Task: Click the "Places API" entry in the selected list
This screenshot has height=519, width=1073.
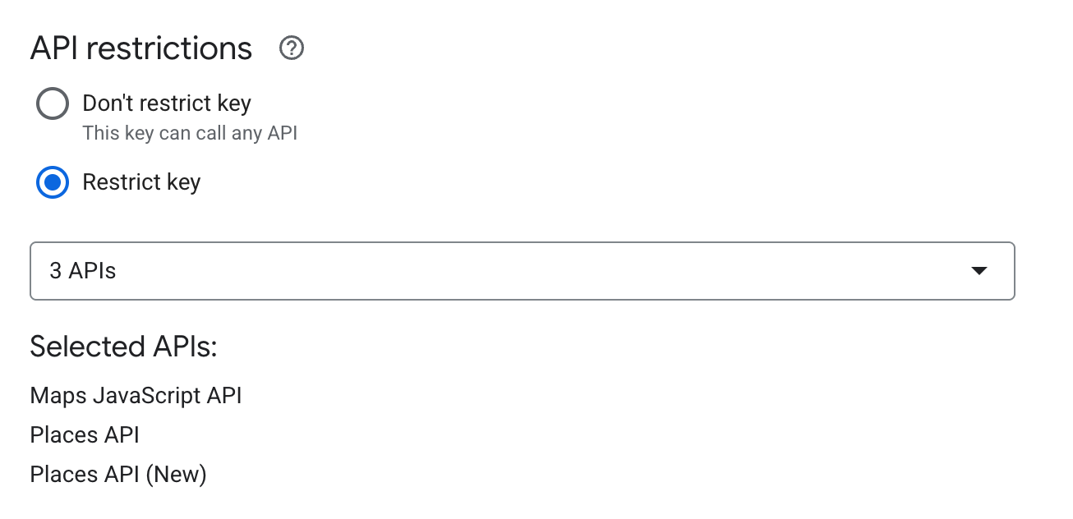Action: pyautogui.click(x=85, y=435)
